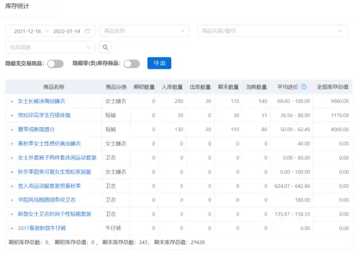Click the 入库数量 column header
Image resolution: width=357 pixels, height=253 pixels.
(x=172, y=87)
